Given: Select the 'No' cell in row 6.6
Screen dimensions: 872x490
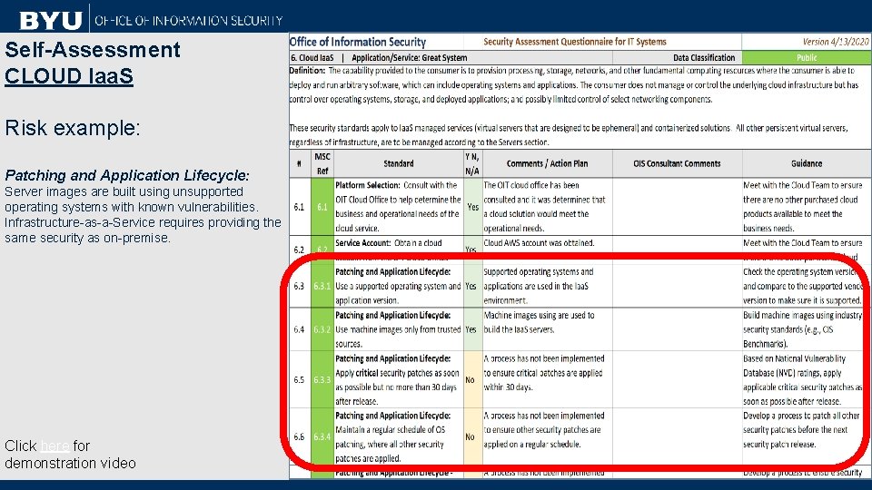Looking at the screenshot, I should (472, 436).
